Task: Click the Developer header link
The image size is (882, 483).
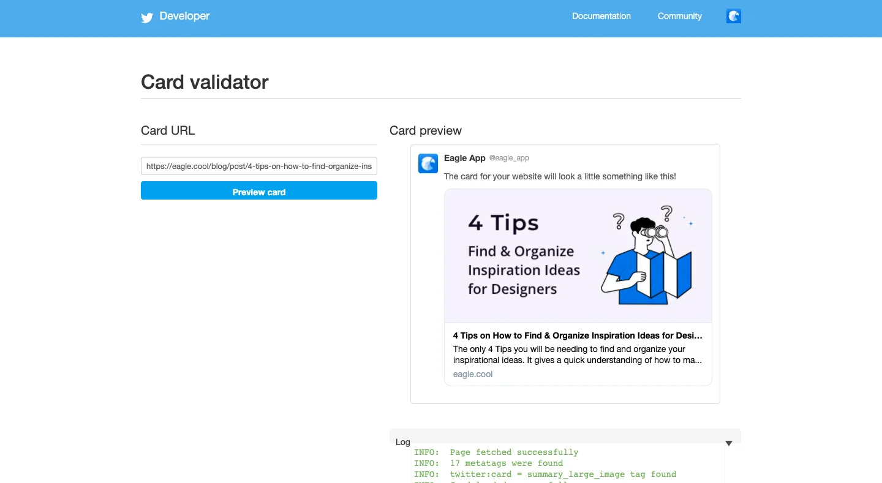Action: [x=184, y=17]
